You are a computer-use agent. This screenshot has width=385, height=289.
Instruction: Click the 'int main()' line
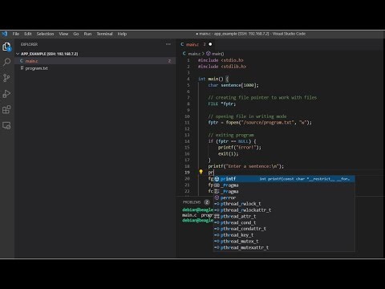[x=213, y=79]
